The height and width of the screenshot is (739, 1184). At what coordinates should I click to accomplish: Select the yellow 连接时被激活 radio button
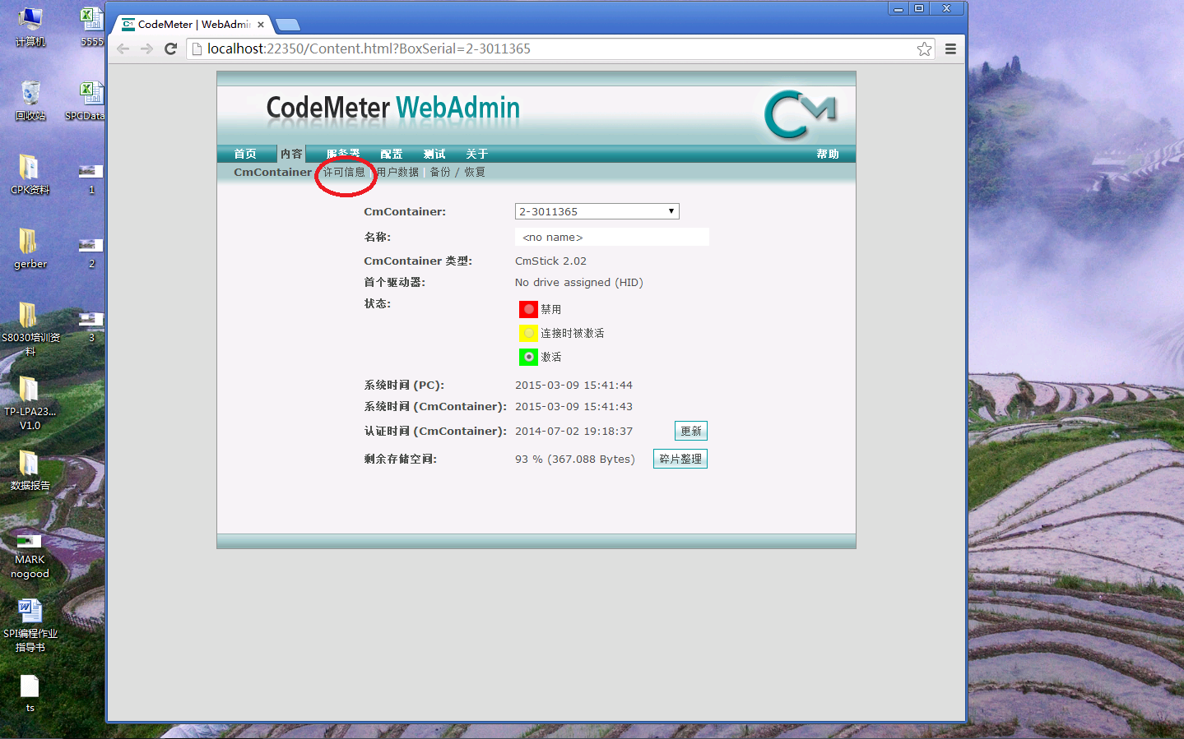(528, 333)
